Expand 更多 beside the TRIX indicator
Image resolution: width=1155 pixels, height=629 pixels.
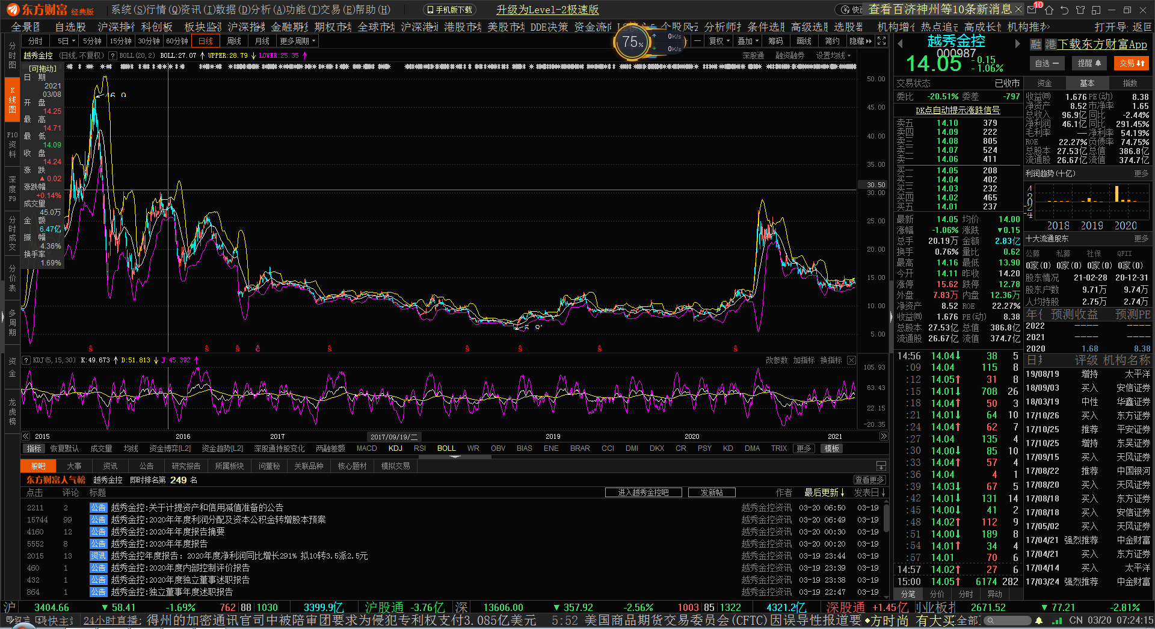pos(804,448)
